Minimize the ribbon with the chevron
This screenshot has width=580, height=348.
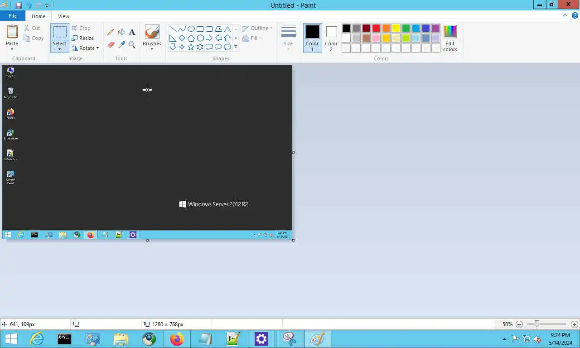tap(565, 15)
